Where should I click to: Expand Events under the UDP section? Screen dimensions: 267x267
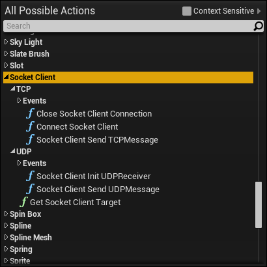point(19,163)
